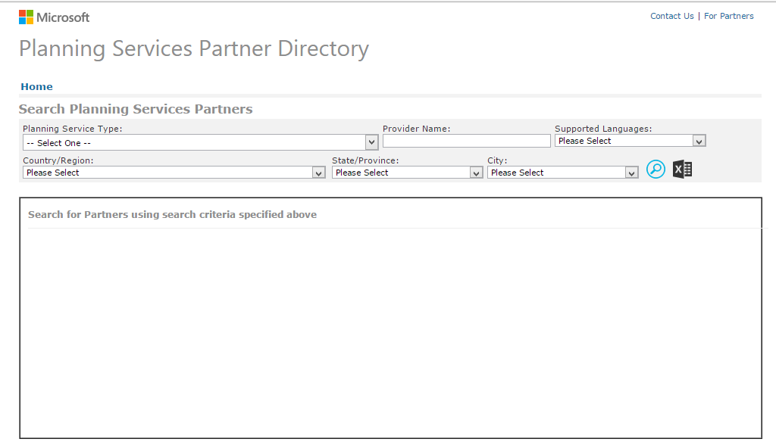
Task: Click the empty search results panel
Action: pyautogui.click(x=390, y=318)
